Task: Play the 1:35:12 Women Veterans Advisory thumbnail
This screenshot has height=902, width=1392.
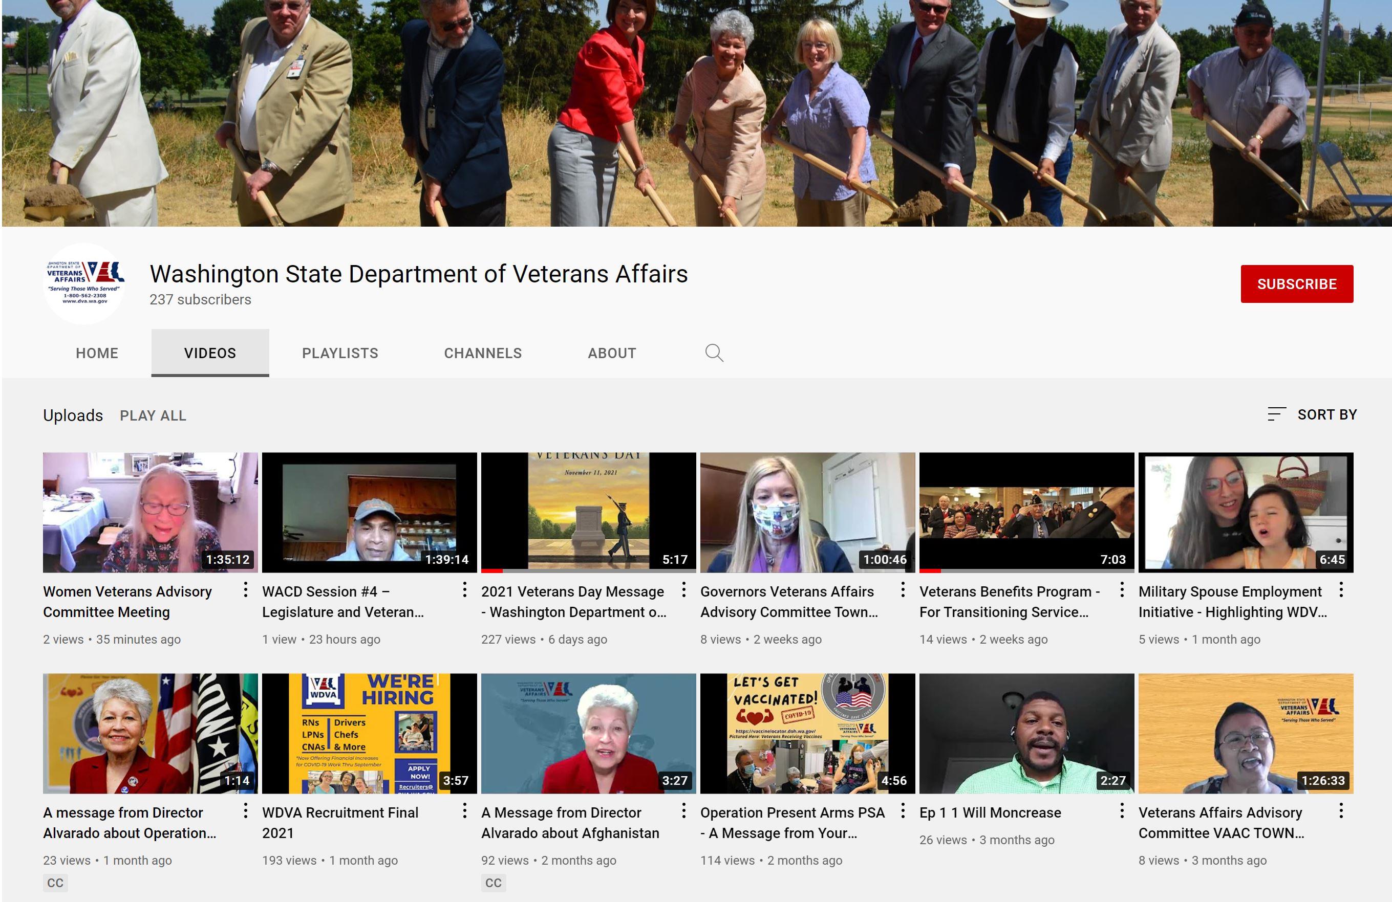Action: pyautogui.click(x=151, y=512)
